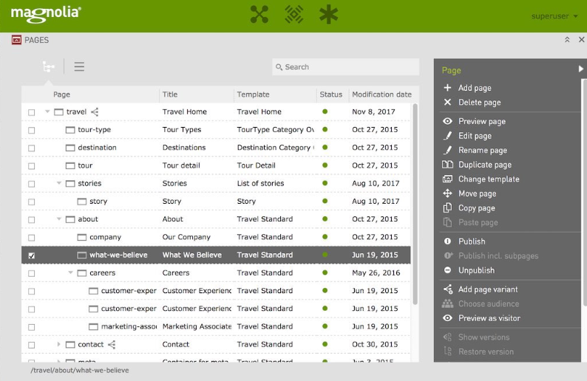The width and height of the screenshot is (587, 381).
Task: Click the Close app X button
Action: (581, 40)
